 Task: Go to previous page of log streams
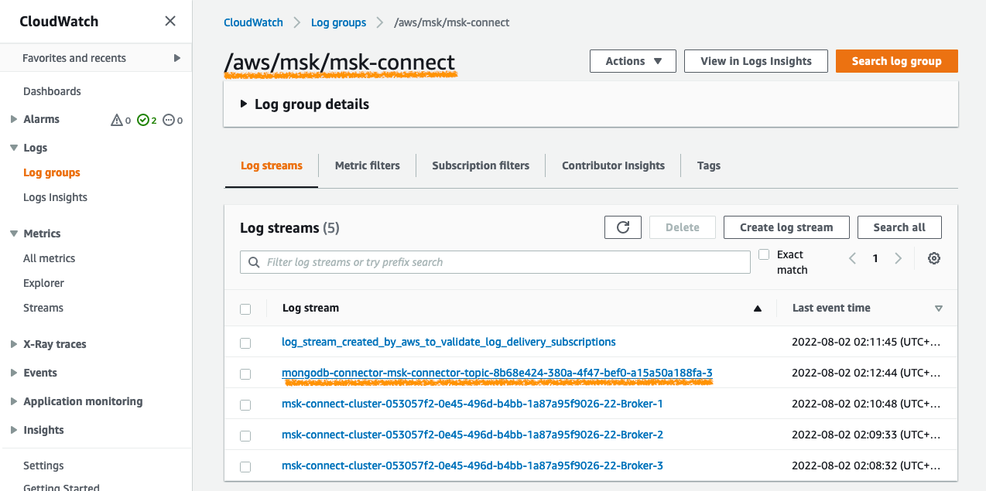(x=852, y=259)
